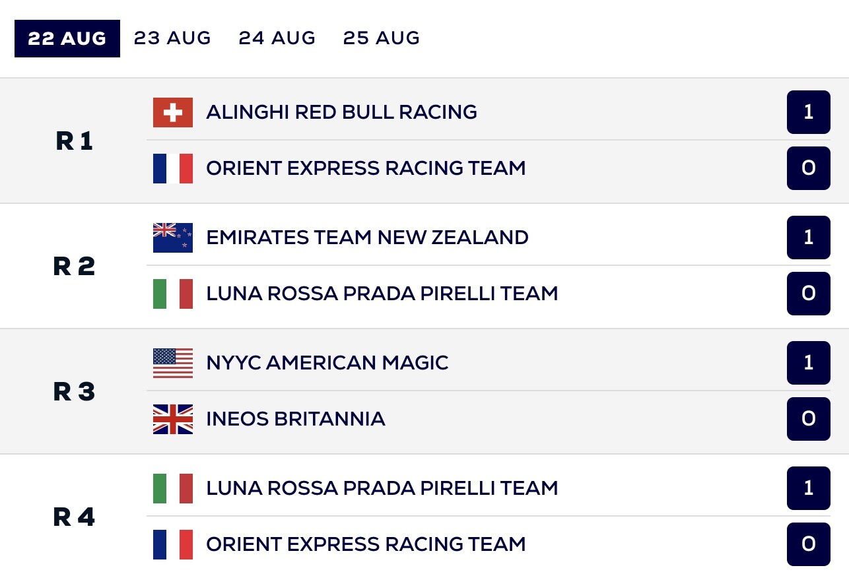Image resolution: width=849 pixels, height=574 pixels.
Task: Go to the 25 AUG tab
Action: click(382, 38)
